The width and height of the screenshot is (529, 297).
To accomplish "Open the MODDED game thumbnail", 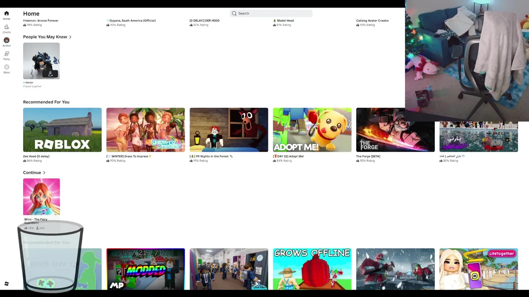I will click(145, 269).
